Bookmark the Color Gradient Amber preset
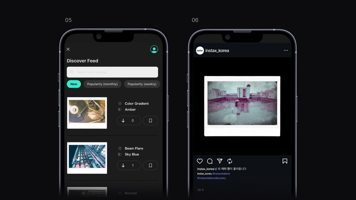 pos(150,121)
